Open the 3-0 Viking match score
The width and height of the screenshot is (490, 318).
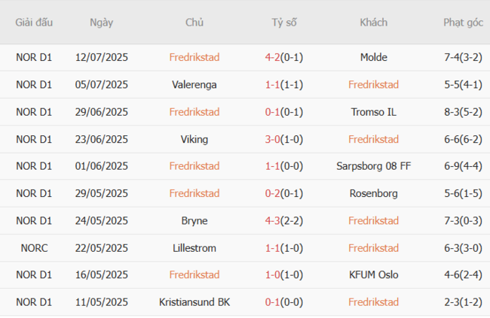[274, 139]
